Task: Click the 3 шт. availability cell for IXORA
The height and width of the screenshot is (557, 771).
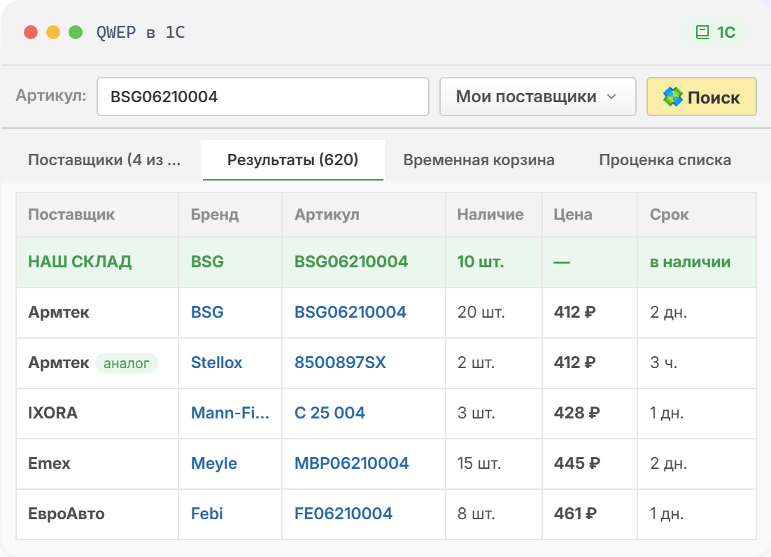Action: [494, 414]
